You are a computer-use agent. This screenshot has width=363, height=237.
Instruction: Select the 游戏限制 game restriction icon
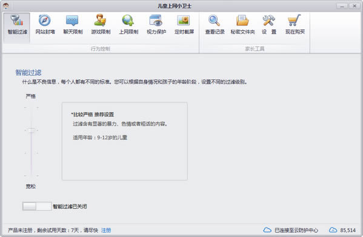[x=101, y=24]
